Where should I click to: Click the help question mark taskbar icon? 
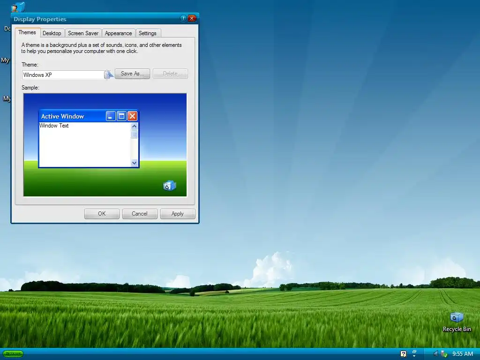pyautogui.click(x=404, y=354)
